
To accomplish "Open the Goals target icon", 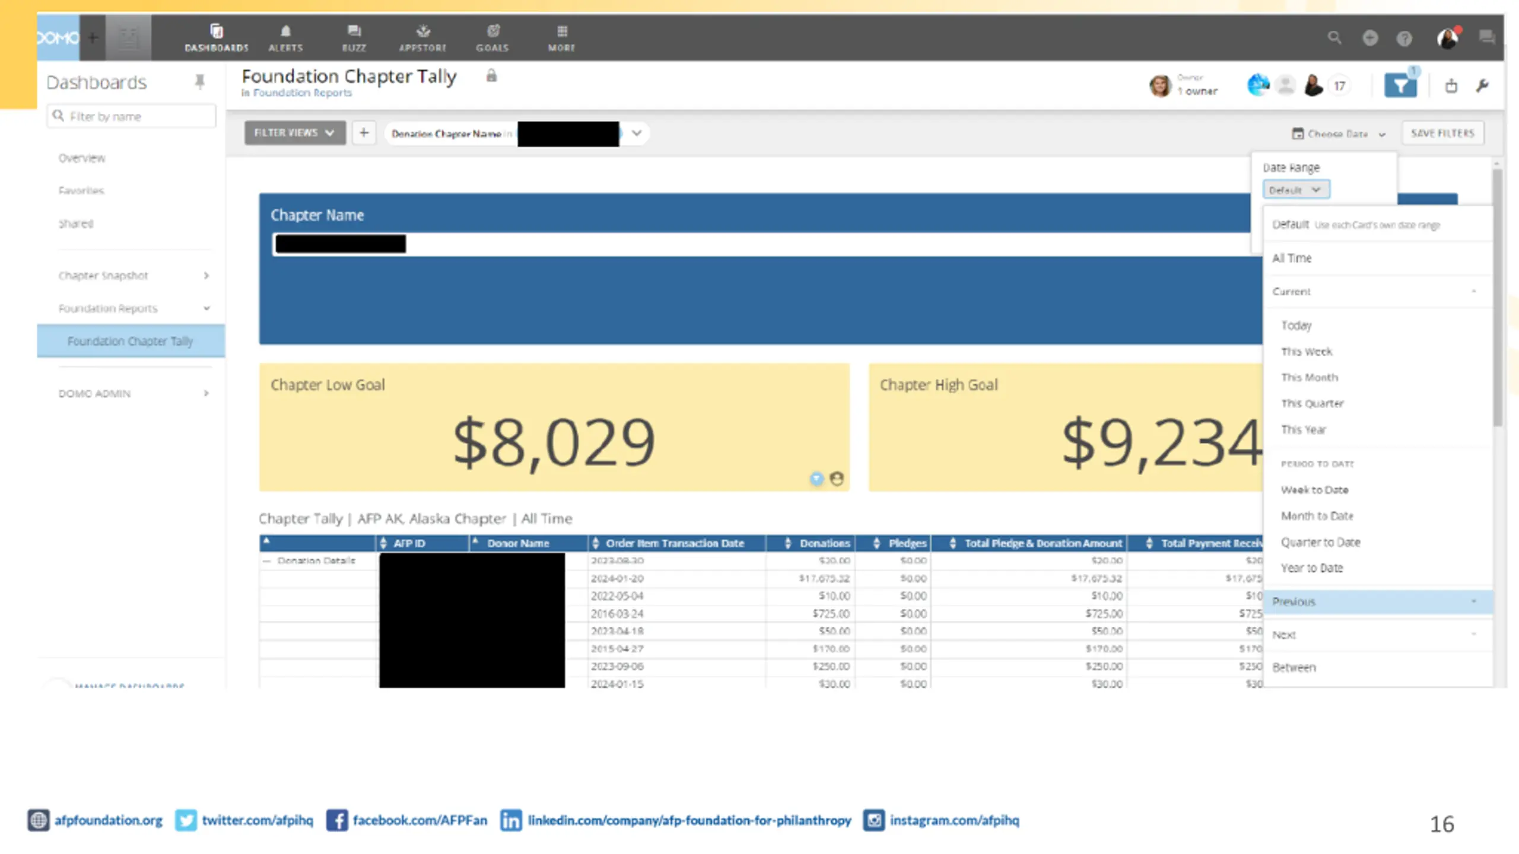I will [492, 31].
